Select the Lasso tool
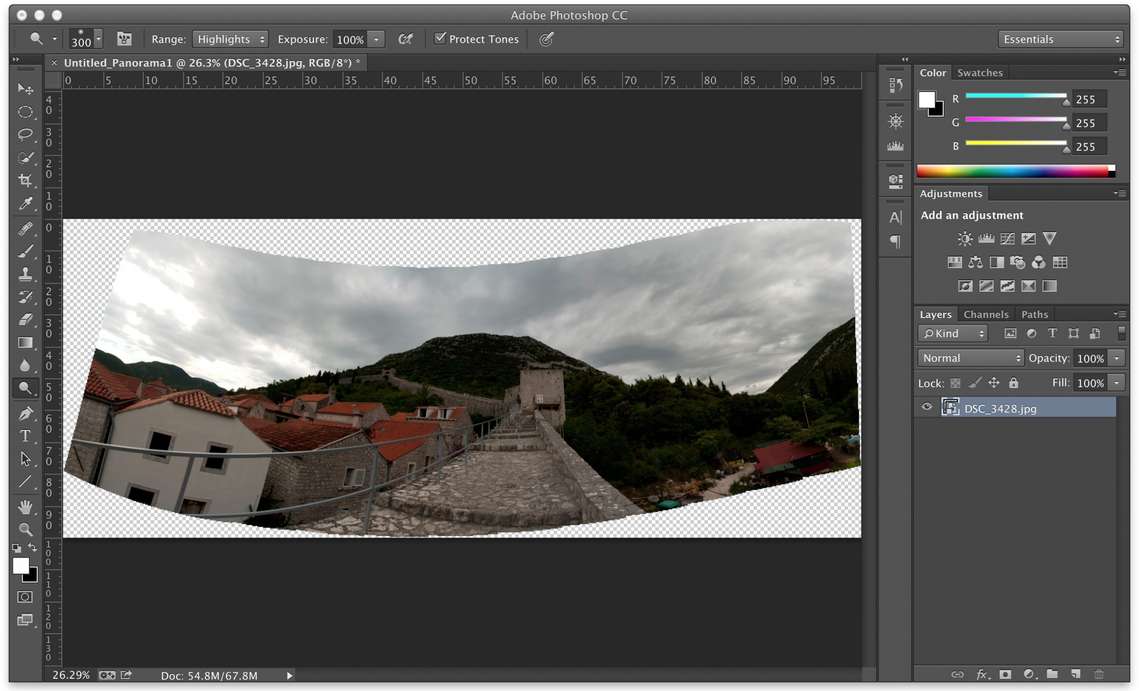1139x691 pixels. [25, 134]
